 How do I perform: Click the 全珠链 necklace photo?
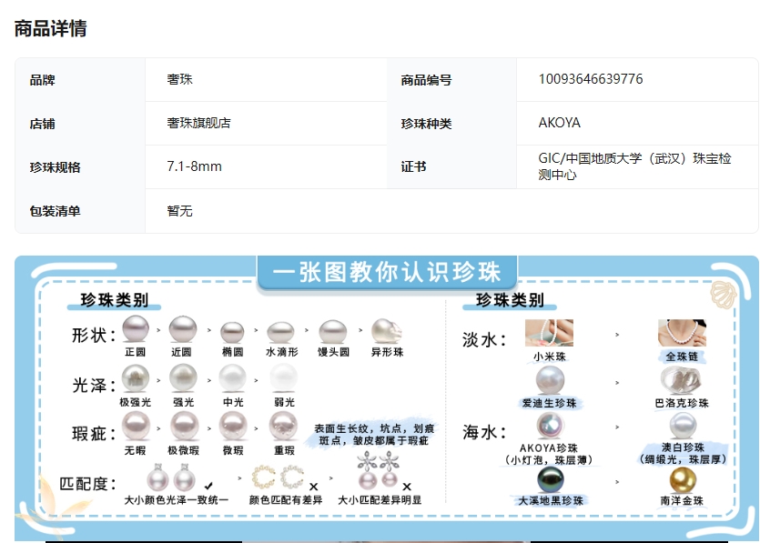click(x=682, y=333)
